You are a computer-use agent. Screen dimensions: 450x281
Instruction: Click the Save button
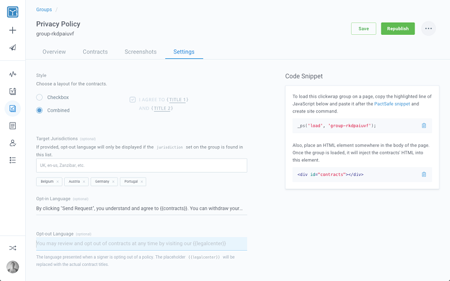coord(363,29)
